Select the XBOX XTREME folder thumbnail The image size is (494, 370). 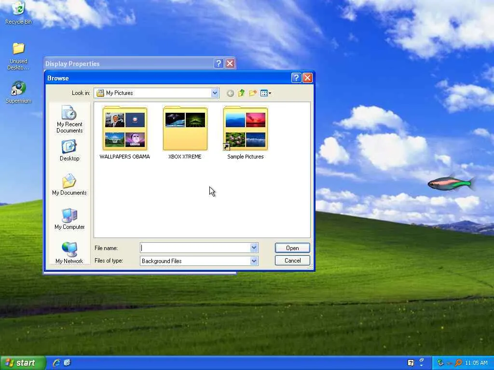185,128
